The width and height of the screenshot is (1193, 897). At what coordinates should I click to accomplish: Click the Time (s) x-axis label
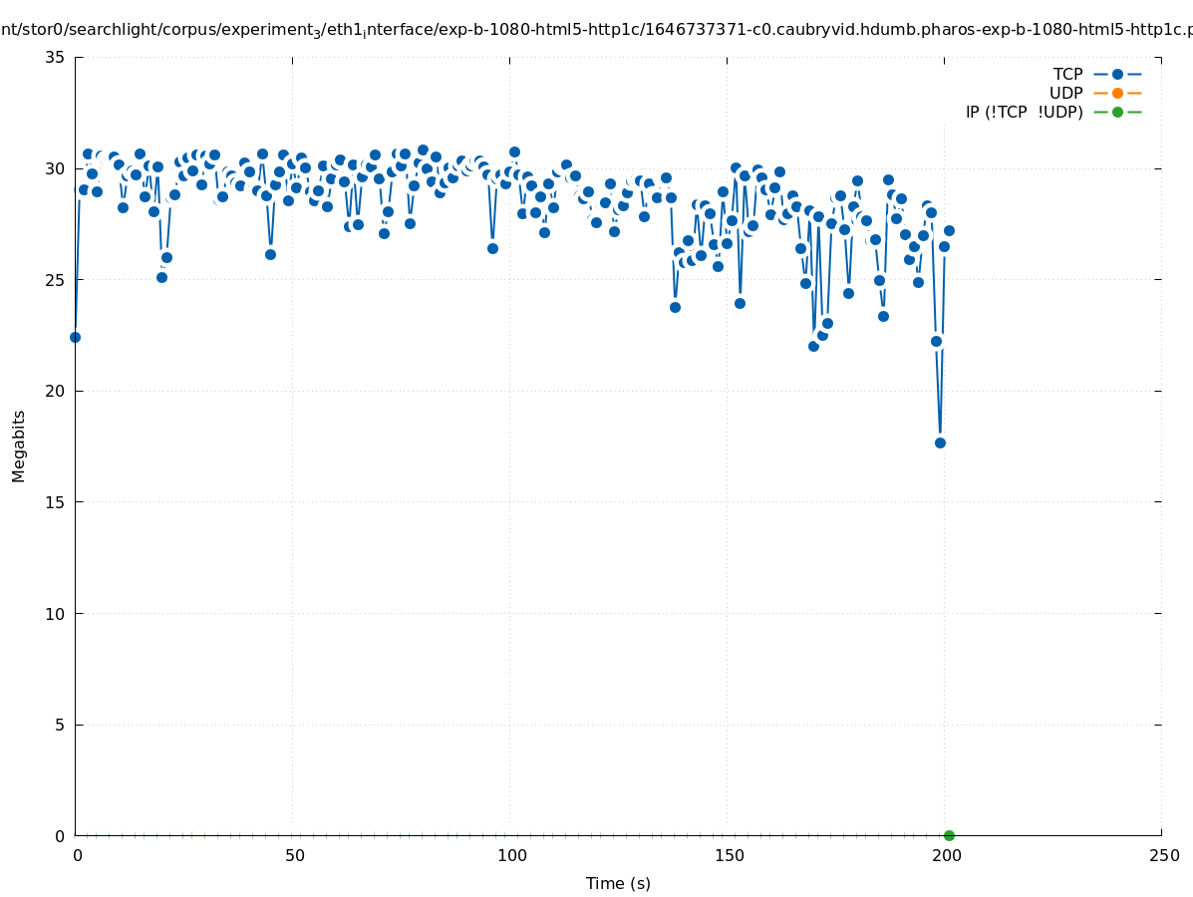[618, 883]
